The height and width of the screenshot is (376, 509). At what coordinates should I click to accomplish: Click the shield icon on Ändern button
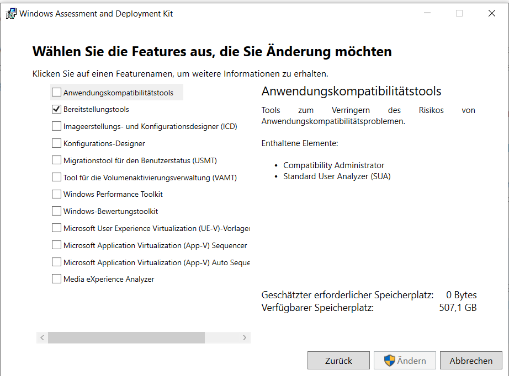tap(390, 361)
